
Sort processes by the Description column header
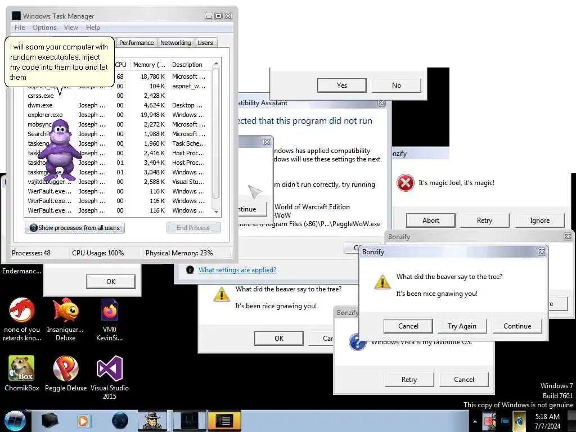[x=190, y=65]
